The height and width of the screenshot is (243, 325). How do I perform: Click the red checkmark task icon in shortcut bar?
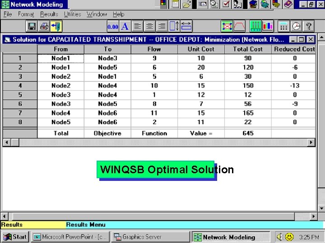226,4
